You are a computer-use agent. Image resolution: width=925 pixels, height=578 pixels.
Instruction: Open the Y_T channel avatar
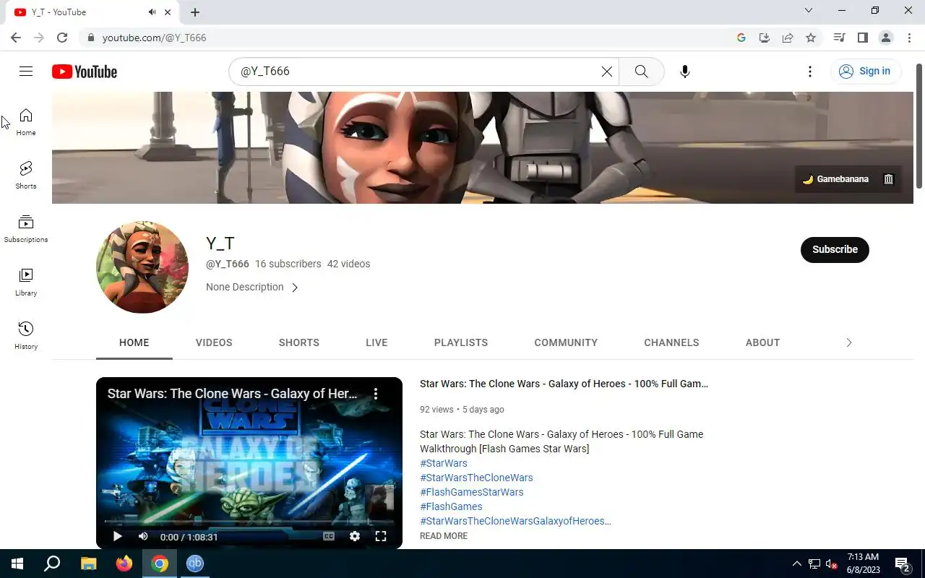[142, 267]
